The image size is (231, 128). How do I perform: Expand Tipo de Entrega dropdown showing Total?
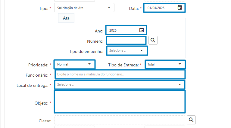tap(165, 64)
